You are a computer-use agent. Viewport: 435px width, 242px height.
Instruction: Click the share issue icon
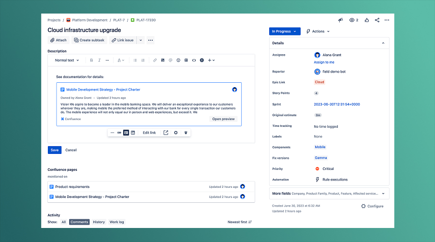click(377, 20)
